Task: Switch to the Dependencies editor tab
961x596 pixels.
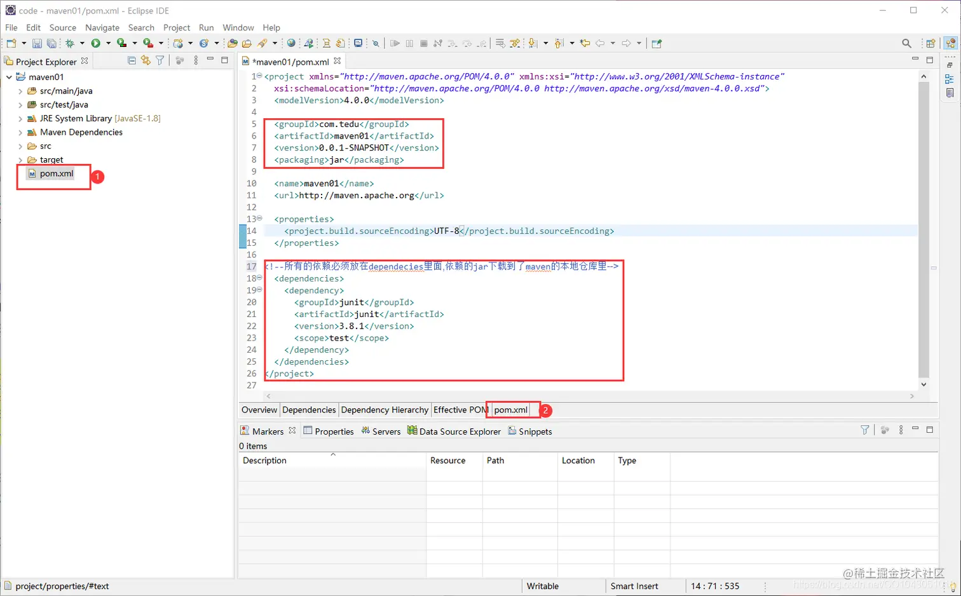Action: 309,410
